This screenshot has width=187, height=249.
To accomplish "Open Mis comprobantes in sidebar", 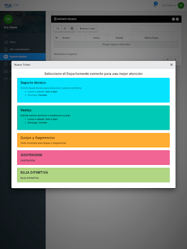I will click(23, 49).
